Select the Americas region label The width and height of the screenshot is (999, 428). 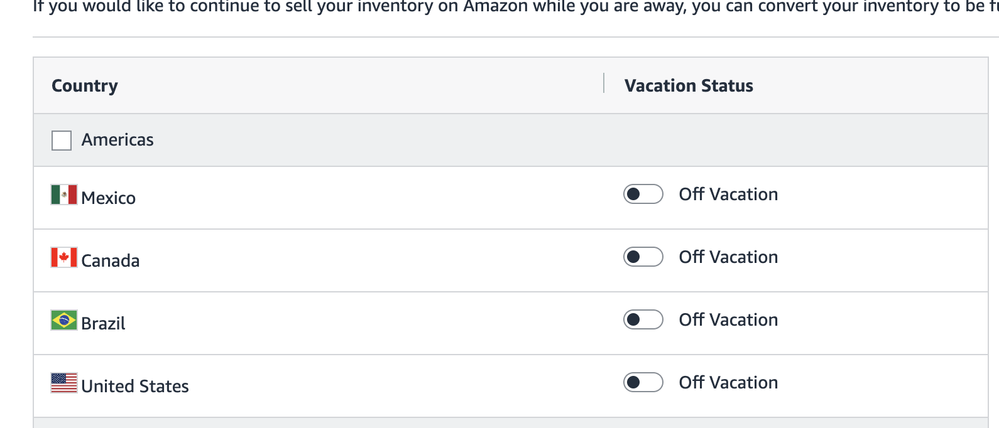coord(117,139)
